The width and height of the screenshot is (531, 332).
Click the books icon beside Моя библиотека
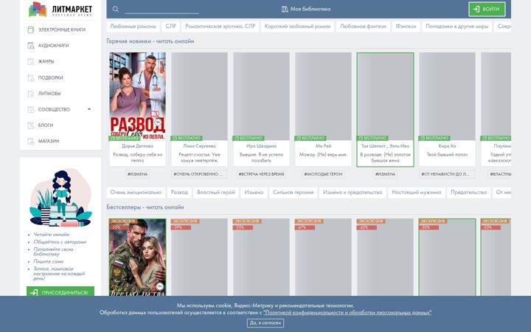[x=285, y=9]
